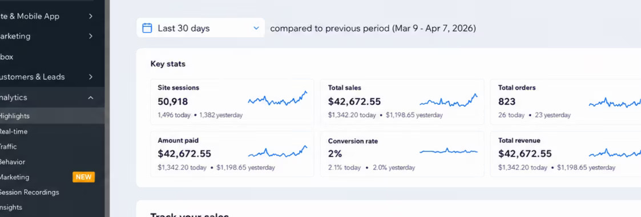Click the 2% conversion rate value
This screenshot has width=641, height=217.
[x=335, y=154]
